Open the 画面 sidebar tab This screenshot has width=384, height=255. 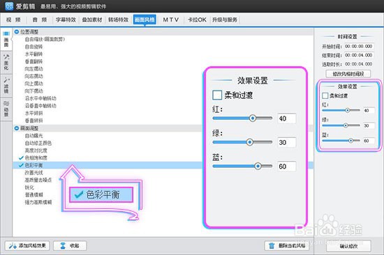click(x=6, y=39)
